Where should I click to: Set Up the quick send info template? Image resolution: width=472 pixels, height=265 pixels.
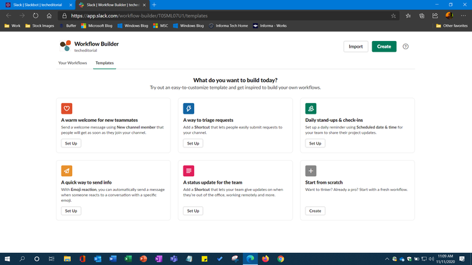(x=71, y=211)
